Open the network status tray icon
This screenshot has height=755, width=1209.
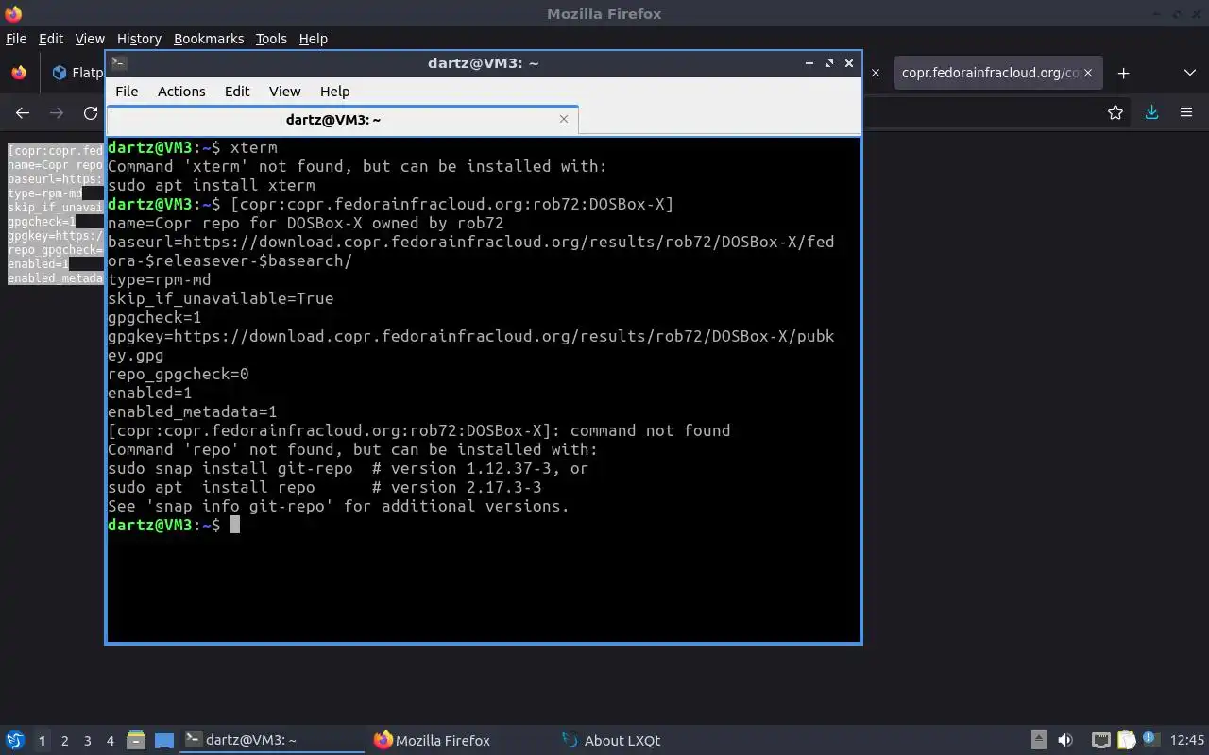tap(1101, 740)
